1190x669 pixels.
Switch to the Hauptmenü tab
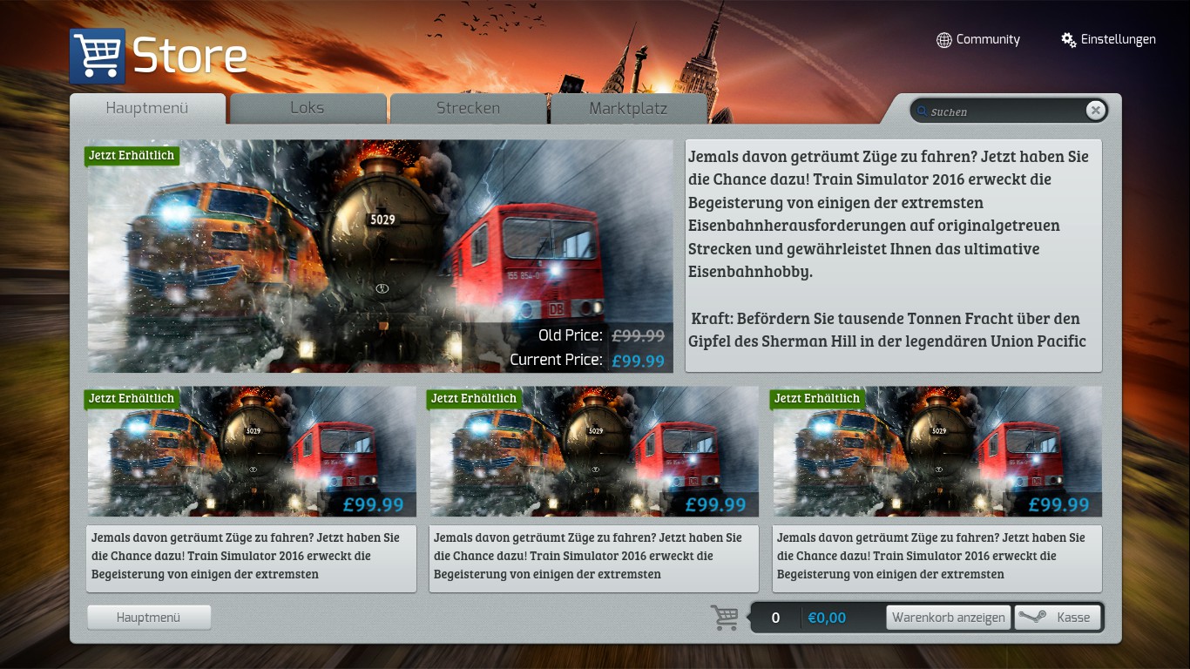click(x=147, y=109)
